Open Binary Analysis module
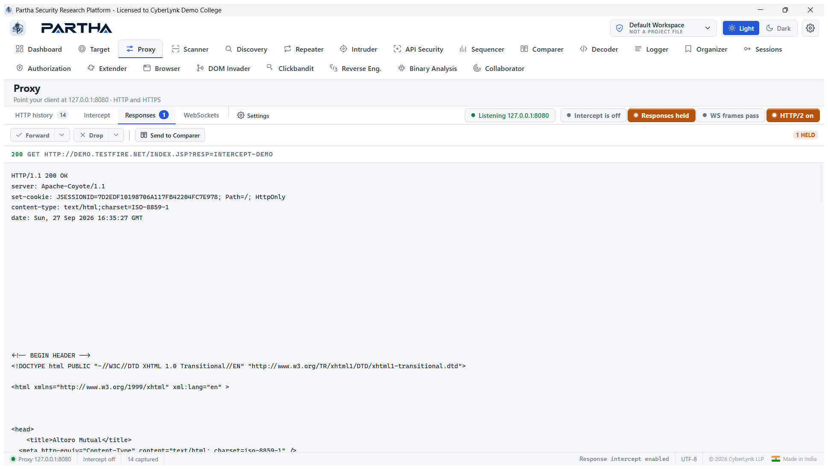828x469 pixels. 427,68
